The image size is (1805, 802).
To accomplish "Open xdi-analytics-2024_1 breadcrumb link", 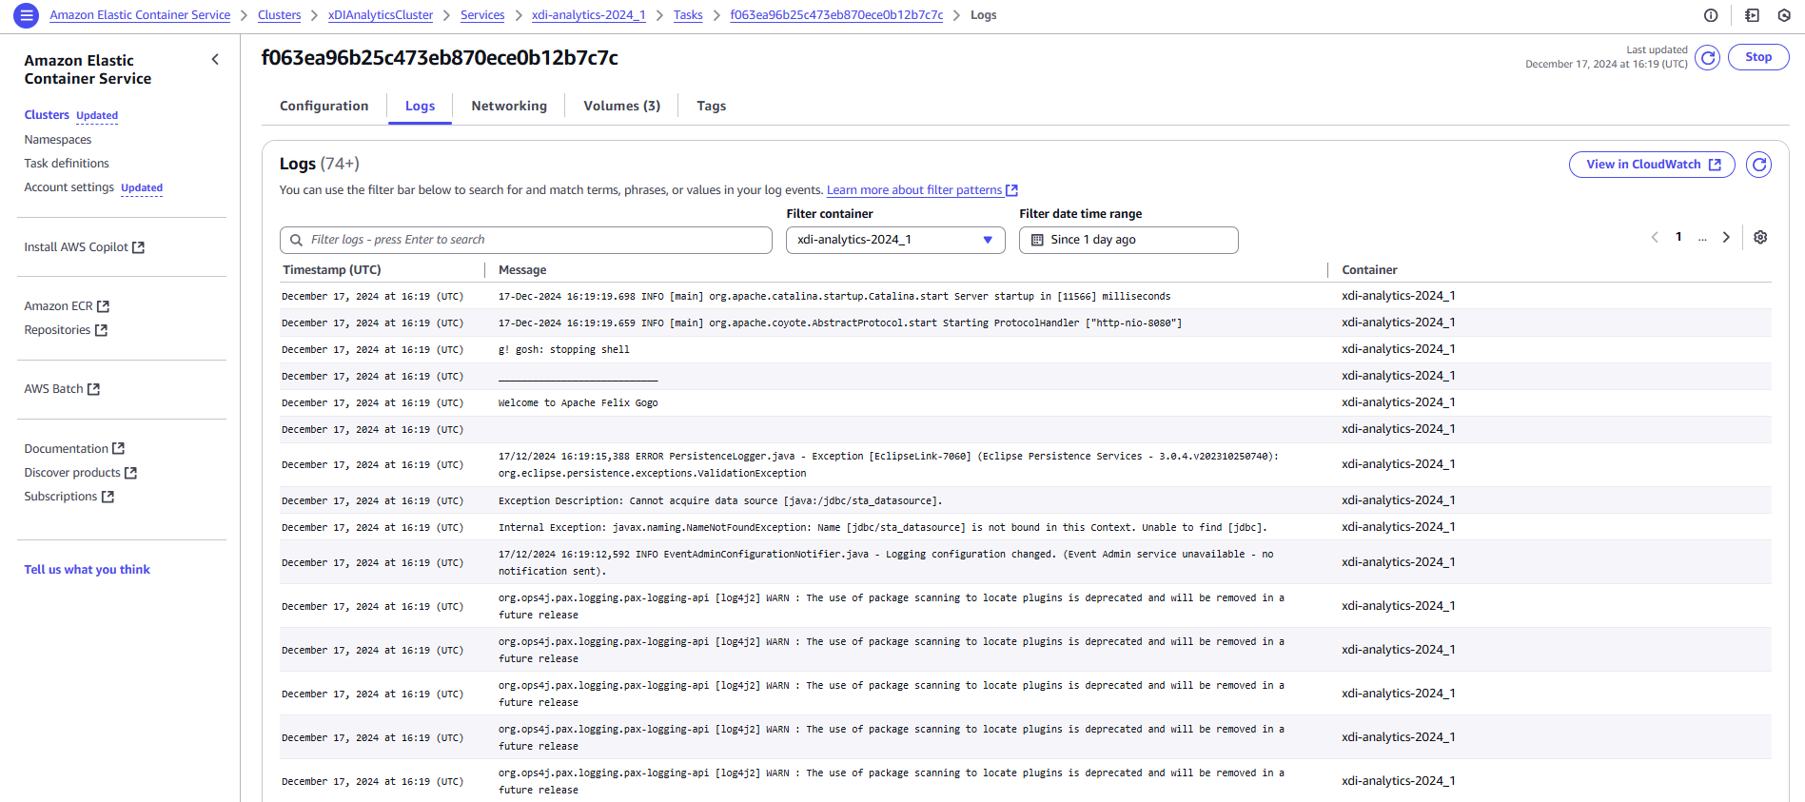I will (x=589, y=15).
